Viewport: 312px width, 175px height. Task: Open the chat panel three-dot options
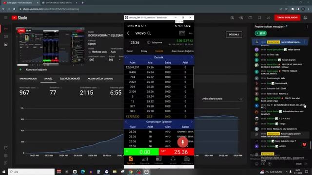coord(307,27)
